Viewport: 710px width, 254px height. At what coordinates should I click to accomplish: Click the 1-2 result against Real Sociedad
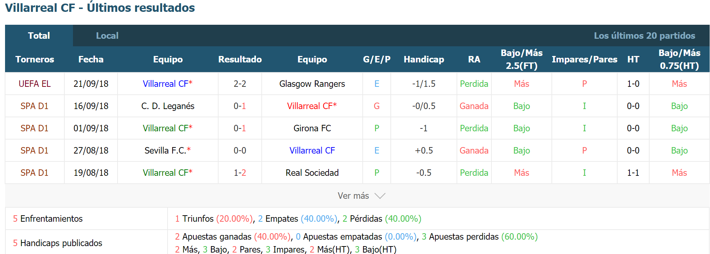pyautogui.click(x=240, y=173)
